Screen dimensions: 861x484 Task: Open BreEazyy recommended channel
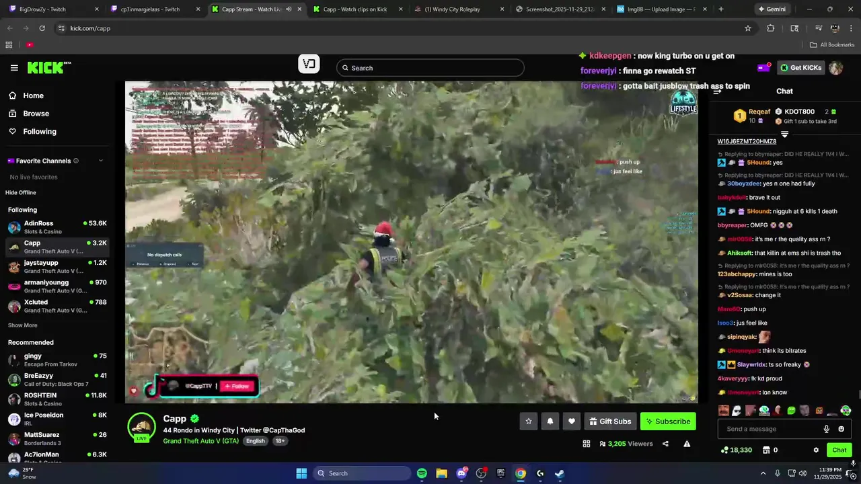click(x=57, y=379)
